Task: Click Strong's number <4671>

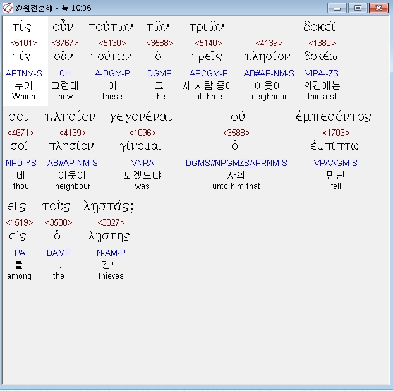Action: (21, 133)
